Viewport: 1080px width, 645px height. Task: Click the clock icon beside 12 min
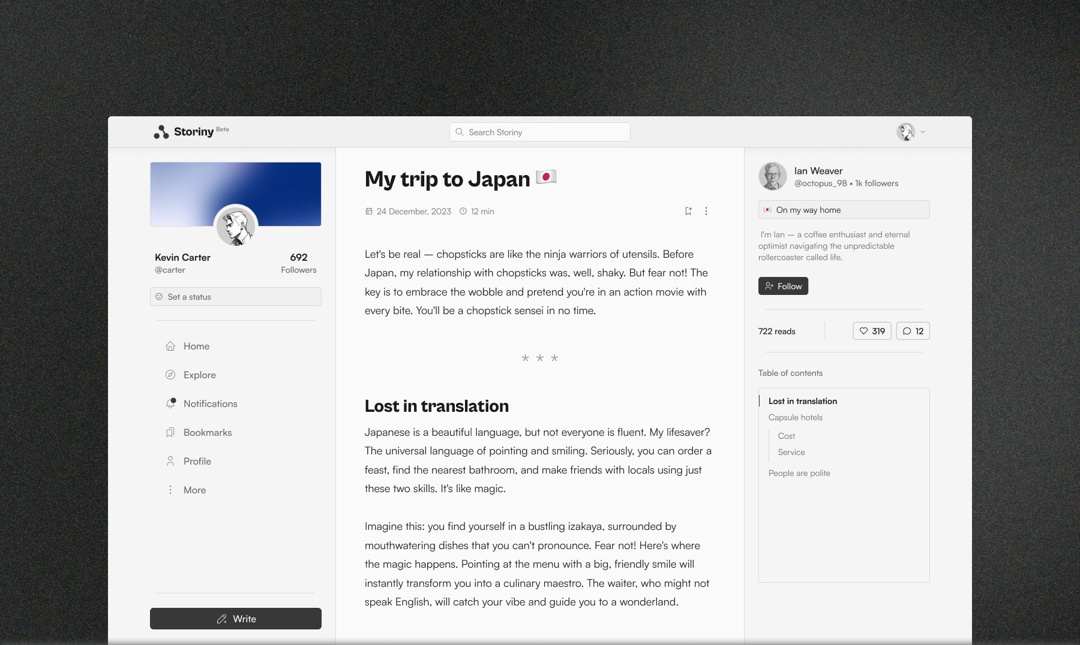463,211
